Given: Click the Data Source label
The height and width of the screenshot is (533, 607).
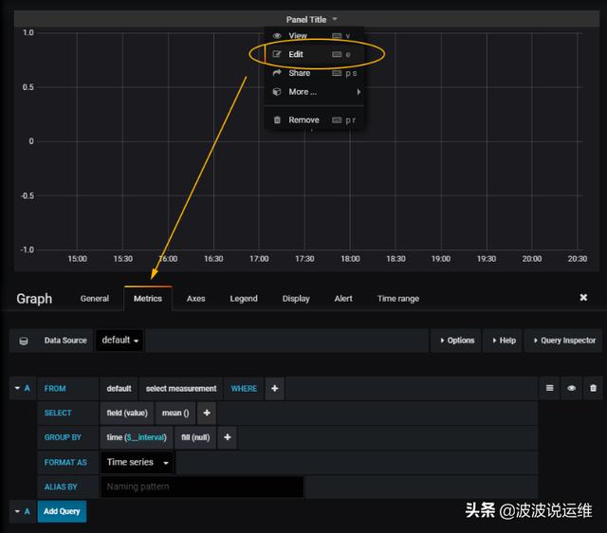Looking at the screenshot, I should [65, 340].
